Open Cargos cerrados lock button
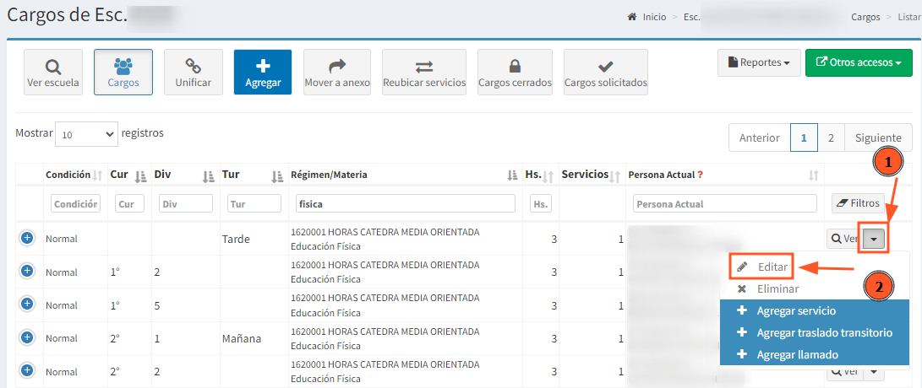This screenshot has height=388, width=922. click(516, 73)
